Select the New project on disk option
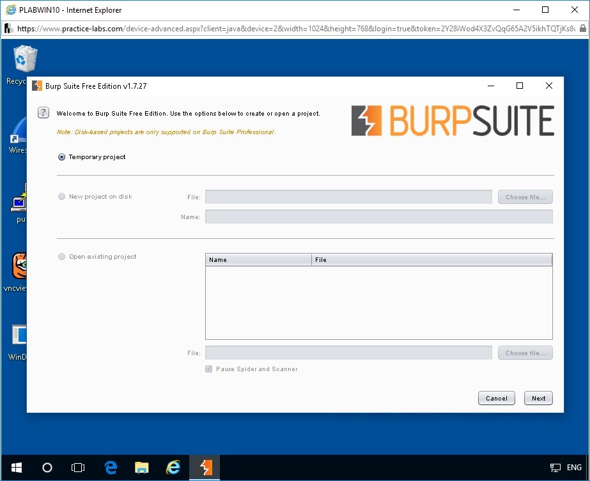This screenshot has width=590, height=481. (62, 197)
